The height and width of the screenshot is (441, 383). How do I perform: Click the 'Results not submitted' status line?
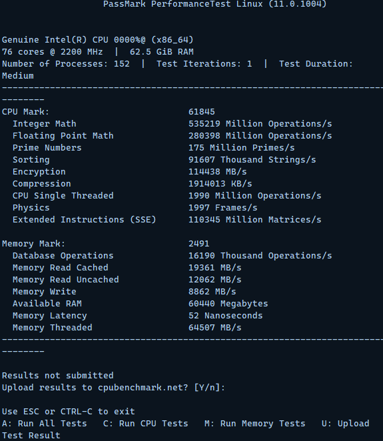(x=58, y=376)
